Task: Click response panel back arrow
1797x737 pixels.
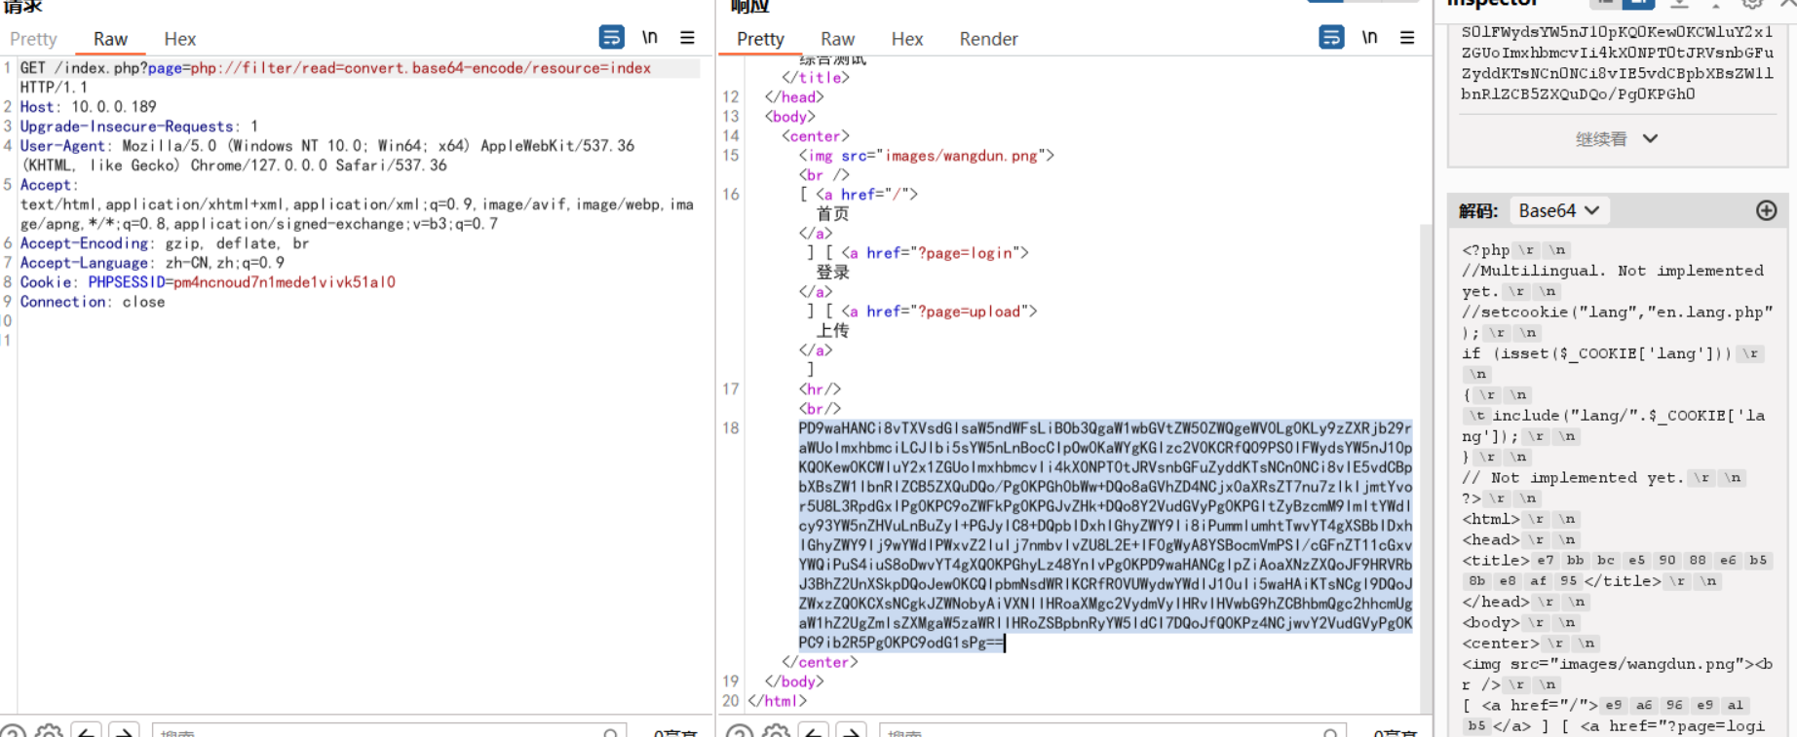Action: pyautogui.click(x=814, y=731)
